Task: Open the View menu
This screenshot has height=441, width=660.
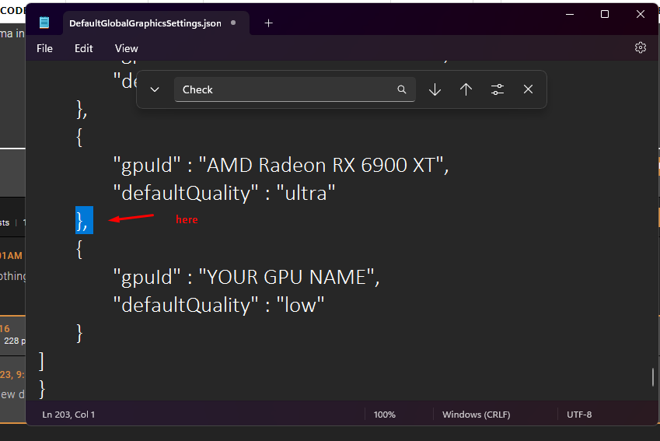Action: [126, 48]
